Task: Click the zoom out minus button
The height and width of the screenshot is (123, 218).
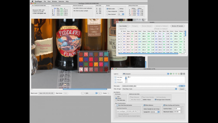Action: tap(83, 93)
